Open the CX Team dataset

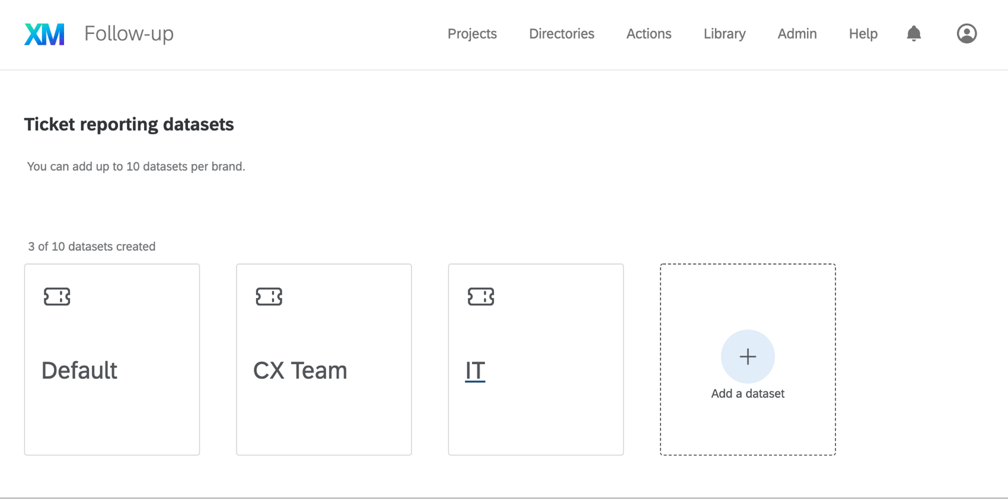click(324, 359)
